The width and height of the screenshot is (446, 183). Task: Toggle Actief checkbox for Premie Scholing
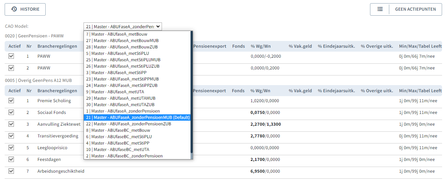pos(11,101)
